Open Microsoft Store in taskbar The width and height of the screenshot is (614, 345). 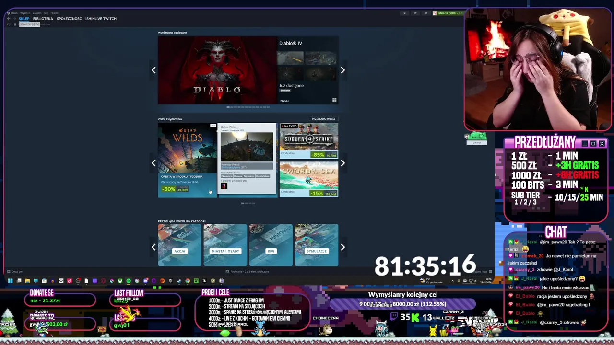44,281
